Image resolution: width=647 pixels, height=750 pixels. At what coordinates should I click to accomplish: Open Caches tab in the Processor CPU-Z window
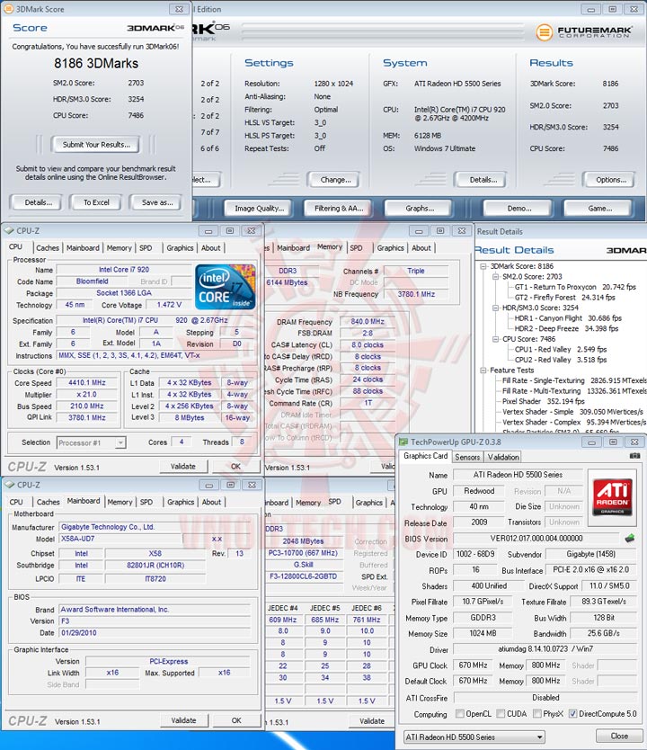[48, 248]
